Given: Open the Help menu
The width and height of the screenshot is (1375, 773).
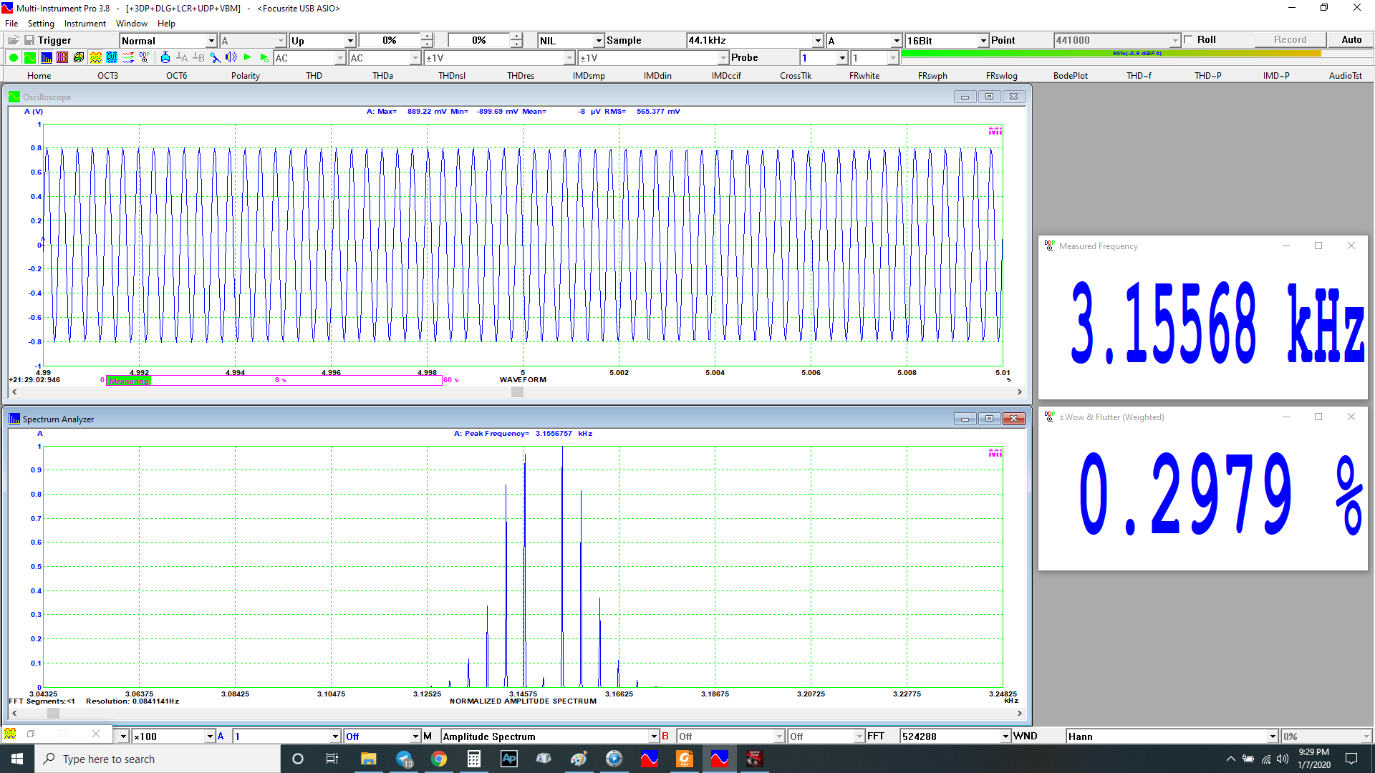Looking at the screenshot, I should coord(166,24).
